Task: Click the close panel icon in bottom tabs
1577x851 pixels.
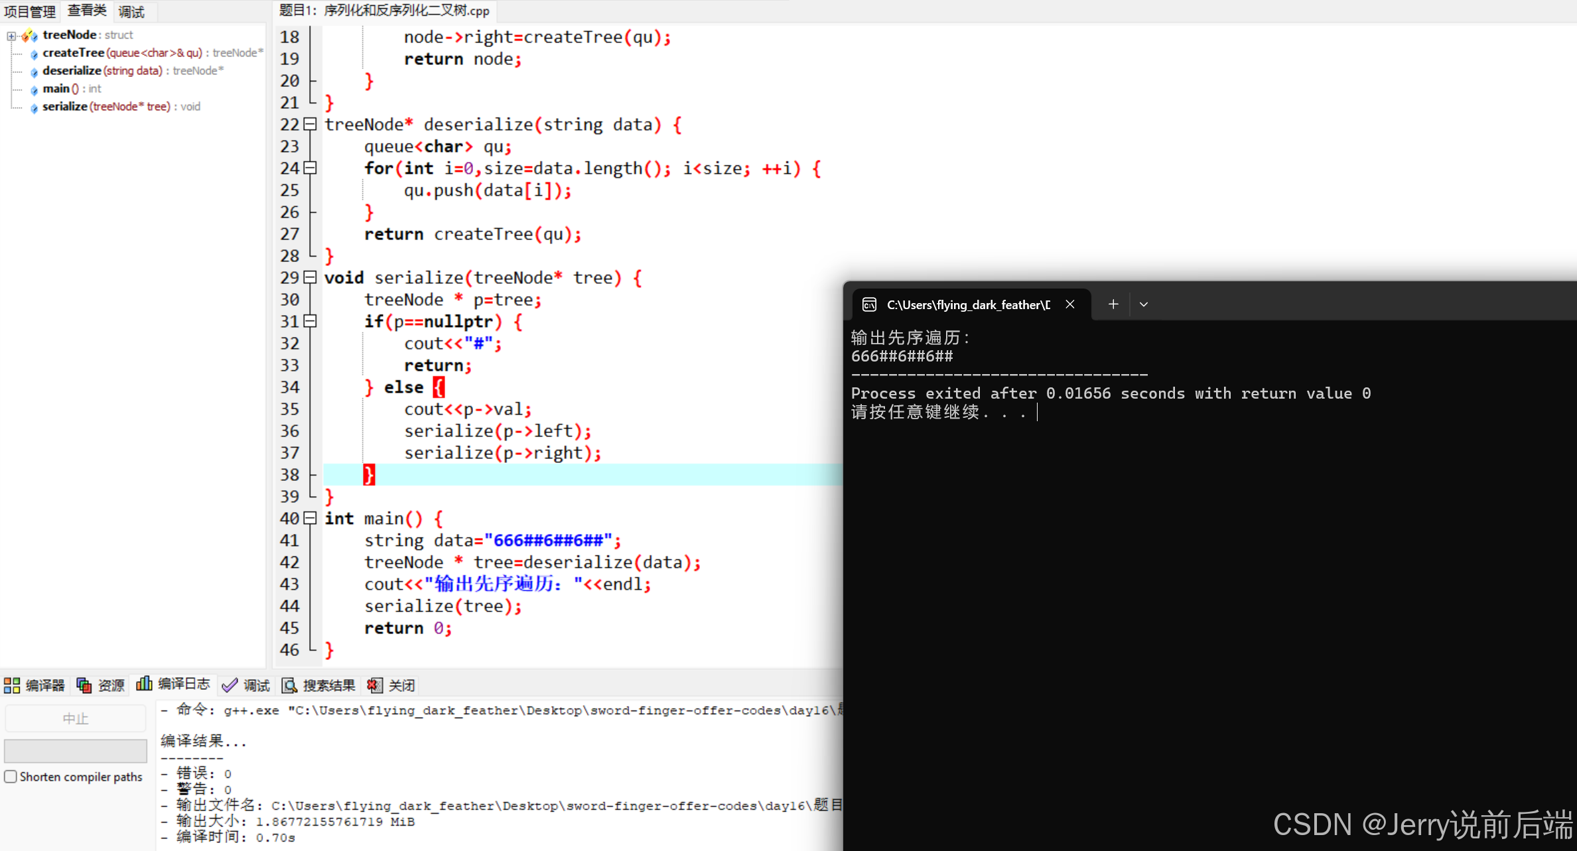Action: [375, 685]
